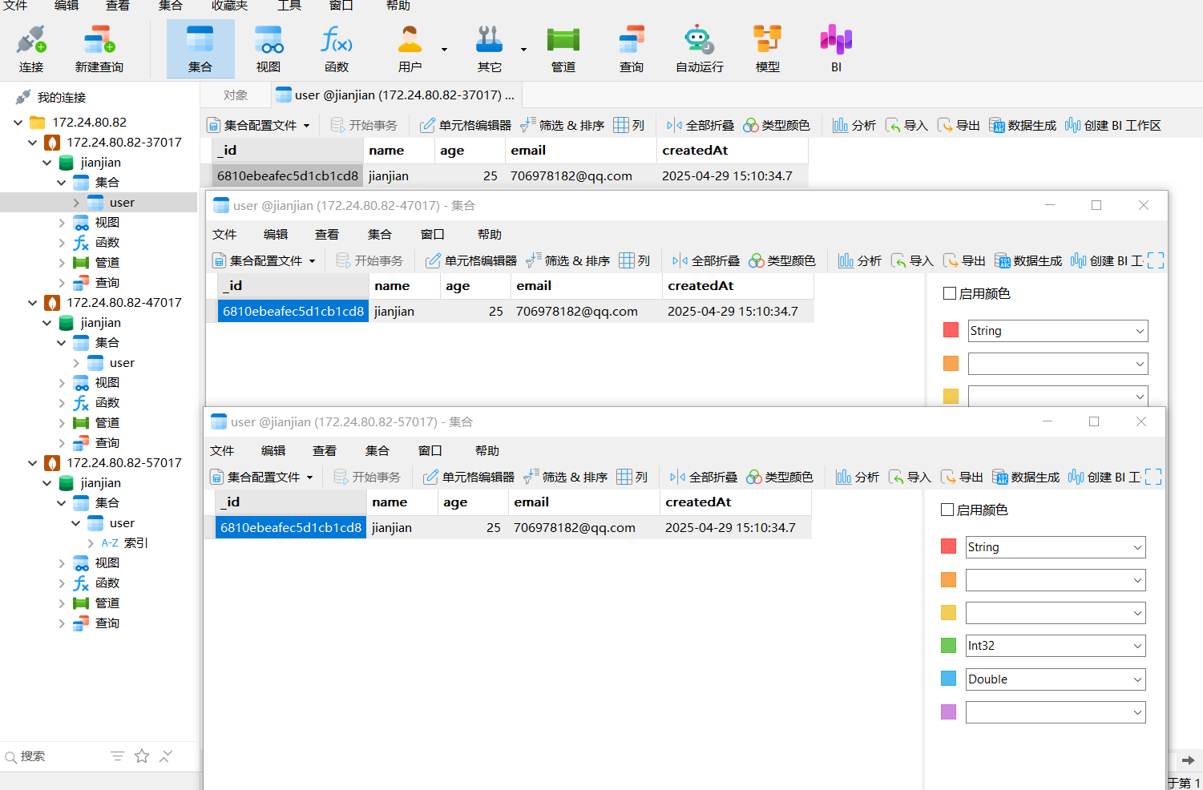This screenshot has width=1203, height=790.
Task: Open the BI toolbar icon
Action: [836, 49]
